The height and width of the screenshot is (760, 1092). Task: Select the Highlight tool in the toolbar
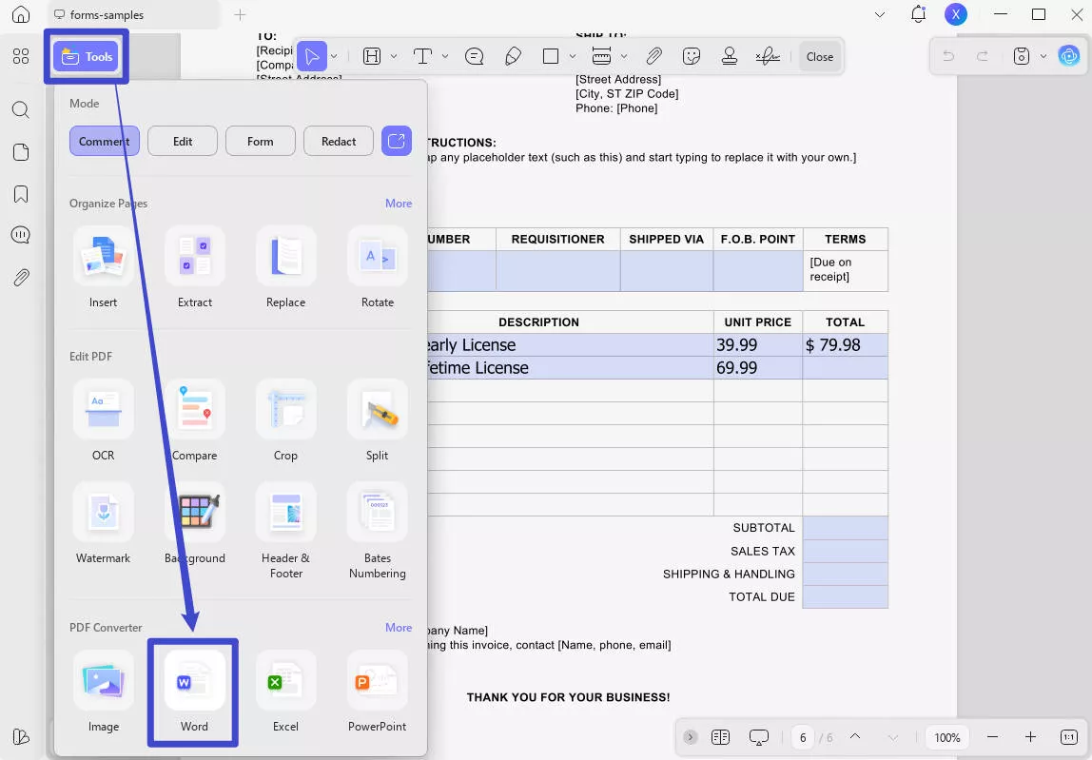click(371, 56)
